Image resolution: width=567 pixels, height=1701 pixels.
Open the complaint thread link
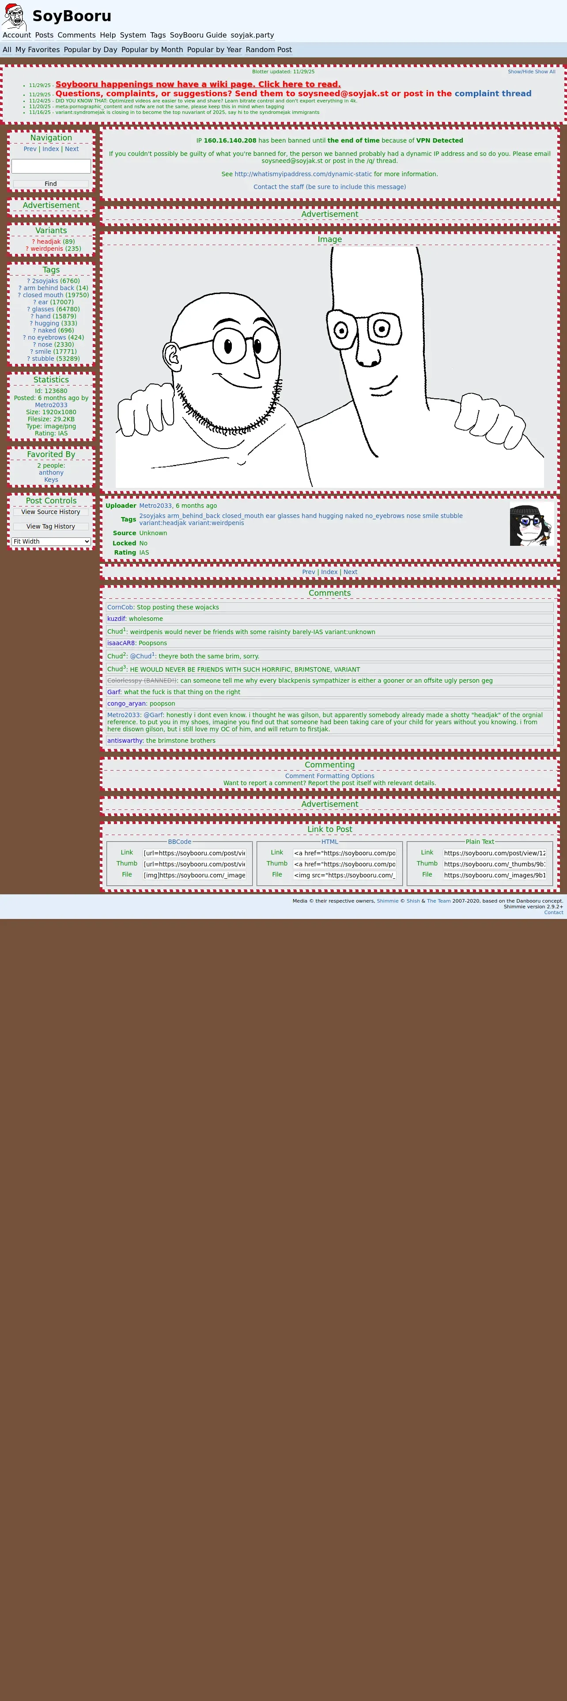pos(492,93)
